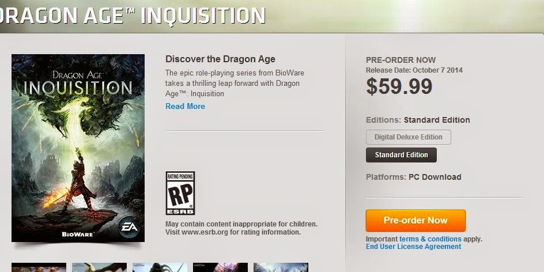Click the EA logo on cover art

click(x=129, y=227)
